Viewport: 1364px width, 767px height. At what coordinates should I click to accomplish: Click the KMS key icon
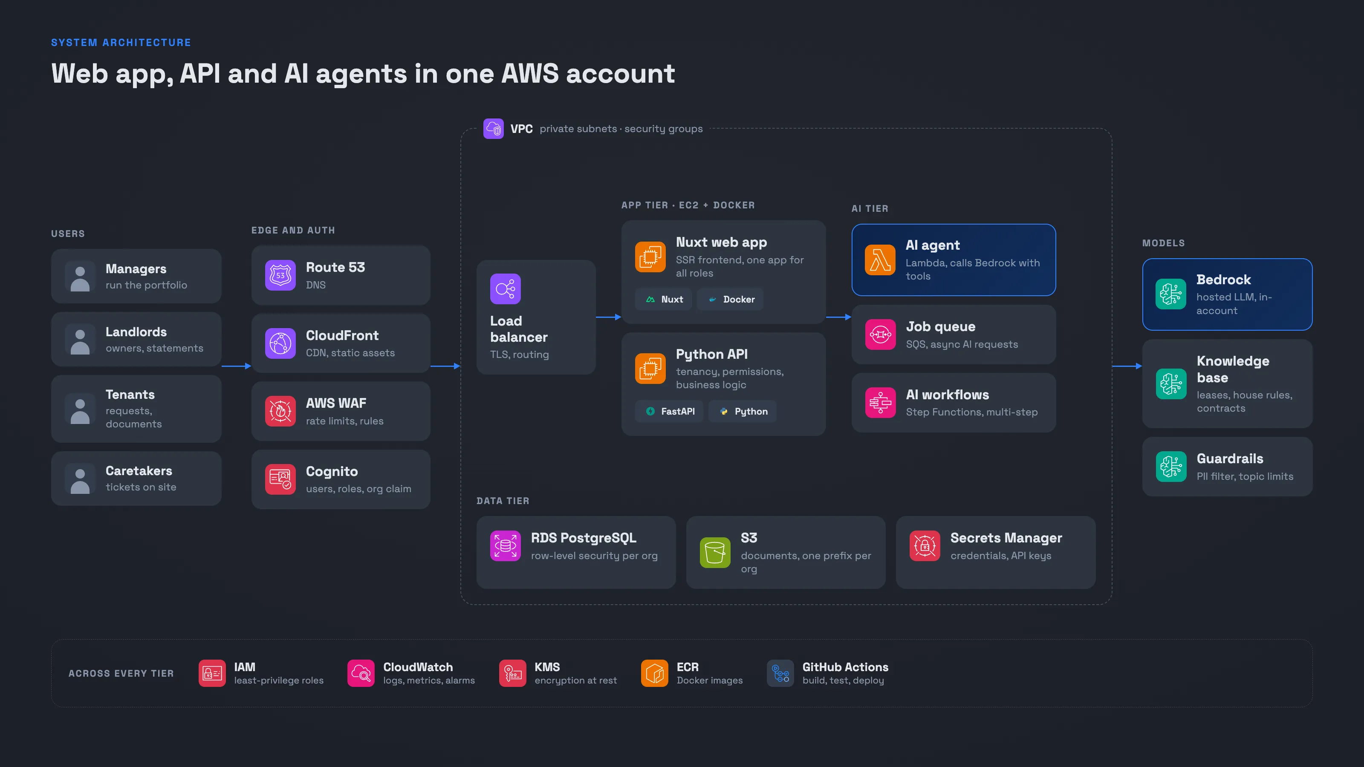click(x=512, y=673)
